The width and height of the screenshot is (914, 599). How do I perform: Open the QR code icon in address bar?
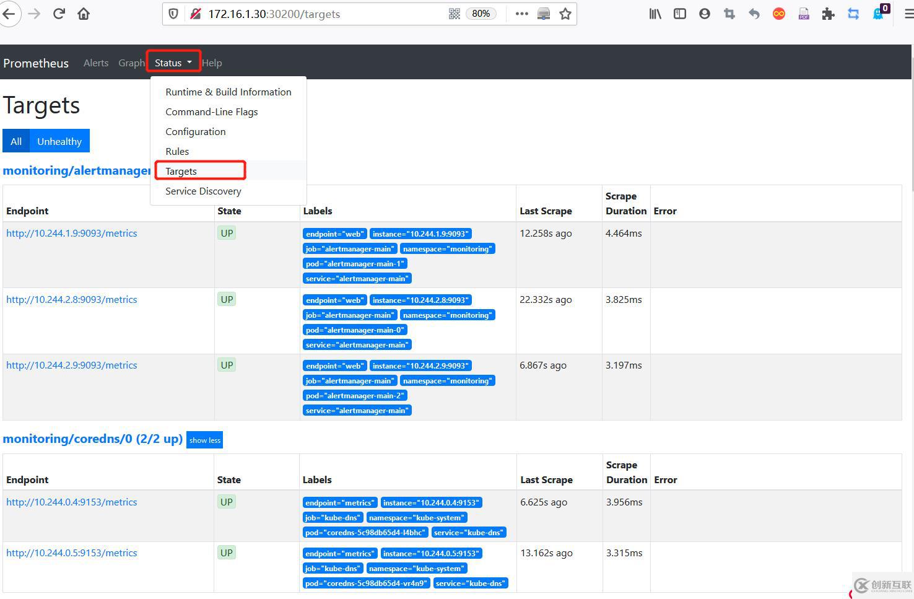point(455,14)
